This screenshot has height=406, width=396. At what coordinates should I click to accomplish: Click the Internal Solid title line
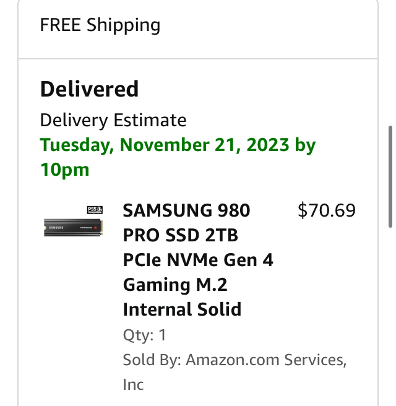click(x=182, y=309)
